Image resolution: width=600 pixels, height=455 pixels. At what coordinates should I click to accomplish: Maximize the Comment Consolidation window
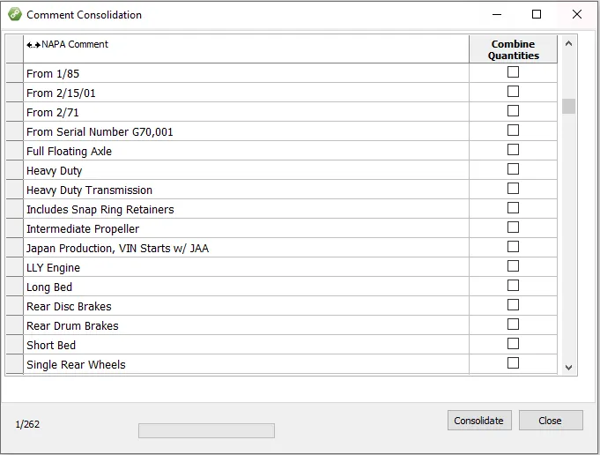click(537, 14)
